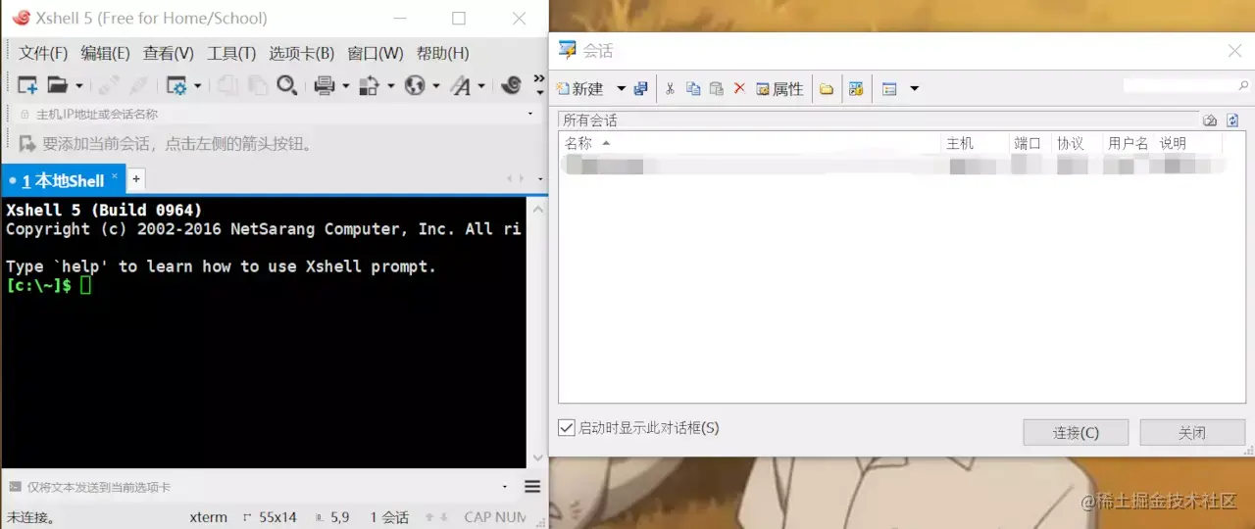
Task: Expand the color scheme dropdown arrow
Action: click(390, 86)
